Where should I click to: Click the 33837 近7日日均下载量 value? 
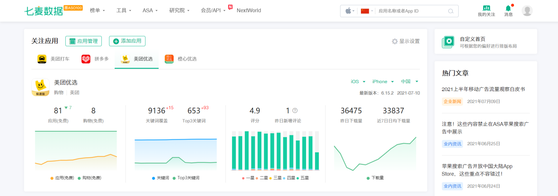tap(394, 111)
